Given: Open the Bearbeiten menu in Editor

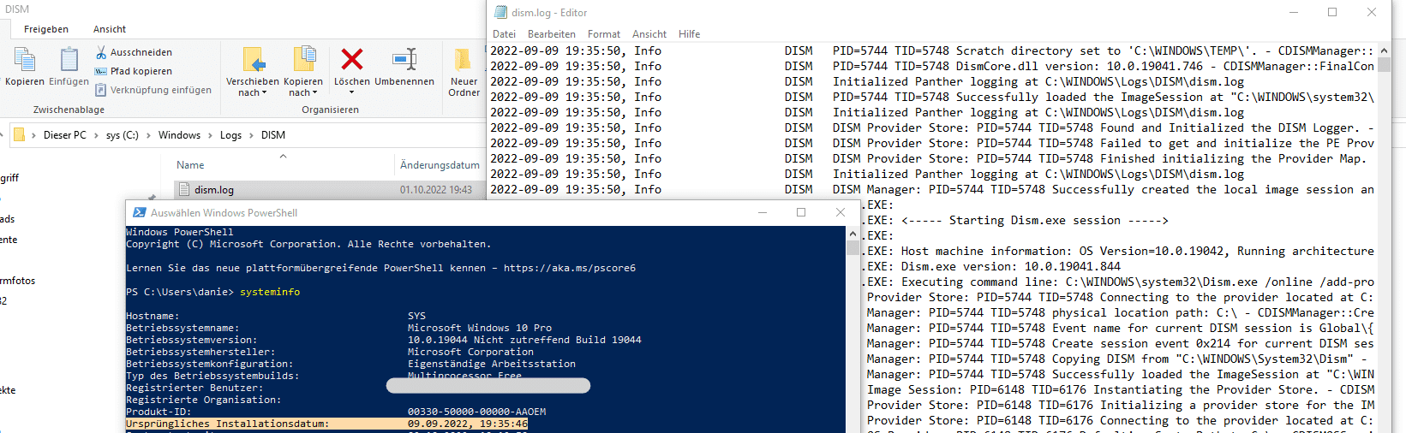Looking at the screenshot, I should tap(552, 34).
